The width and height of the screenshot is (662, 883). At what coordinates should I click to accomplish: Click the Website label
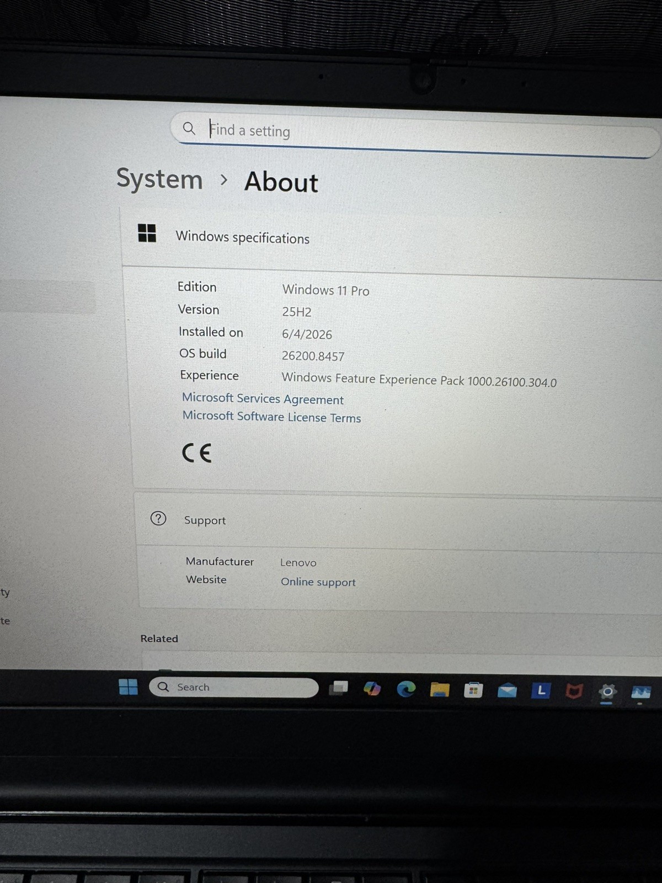coord(206,579)
